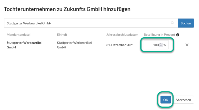The width and height of the screenshot is (199, 110).
Task: Click the magnifier icon in search box
Action: pyautogui.click(x=172, y=23)
